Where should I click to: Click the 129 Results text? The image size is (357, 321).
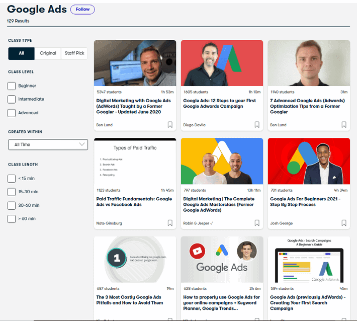click(x=18, y=21)
